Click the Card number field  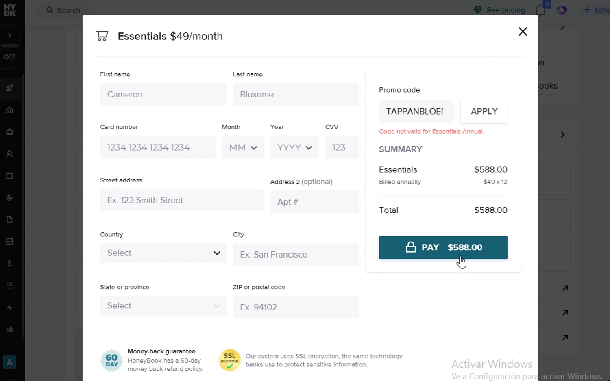point(158,147)
